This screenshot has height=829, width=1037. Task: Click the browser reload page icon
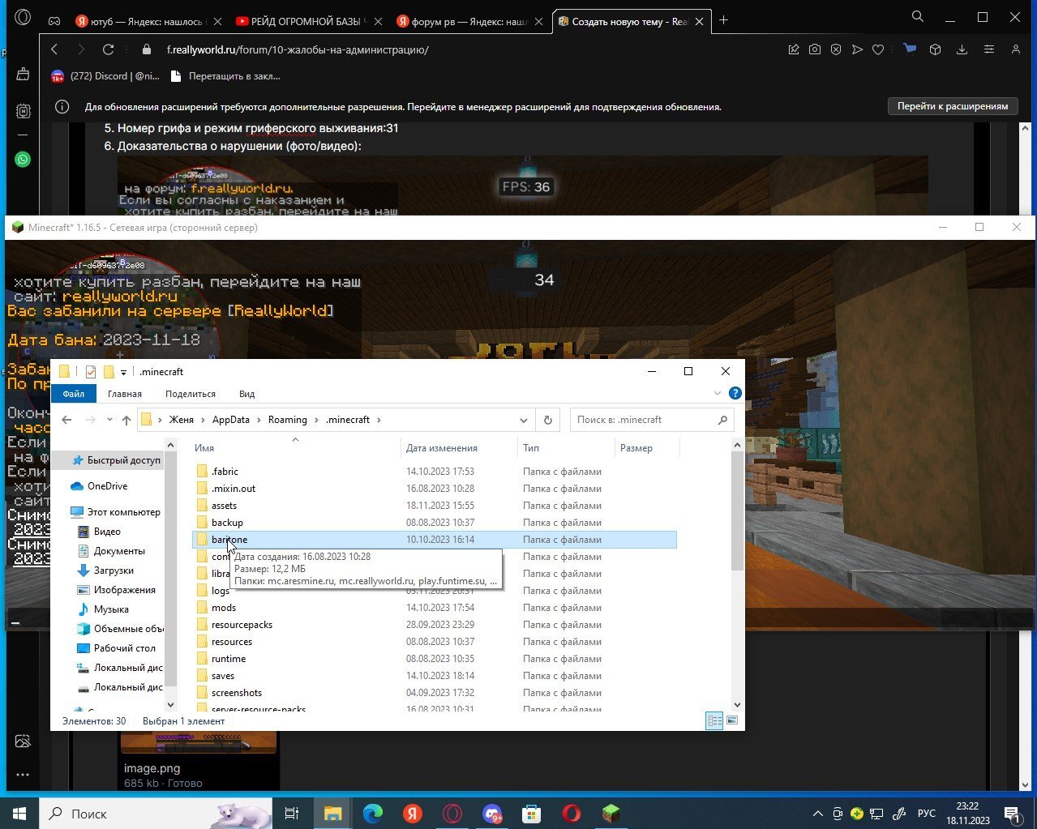coord(108,49)
